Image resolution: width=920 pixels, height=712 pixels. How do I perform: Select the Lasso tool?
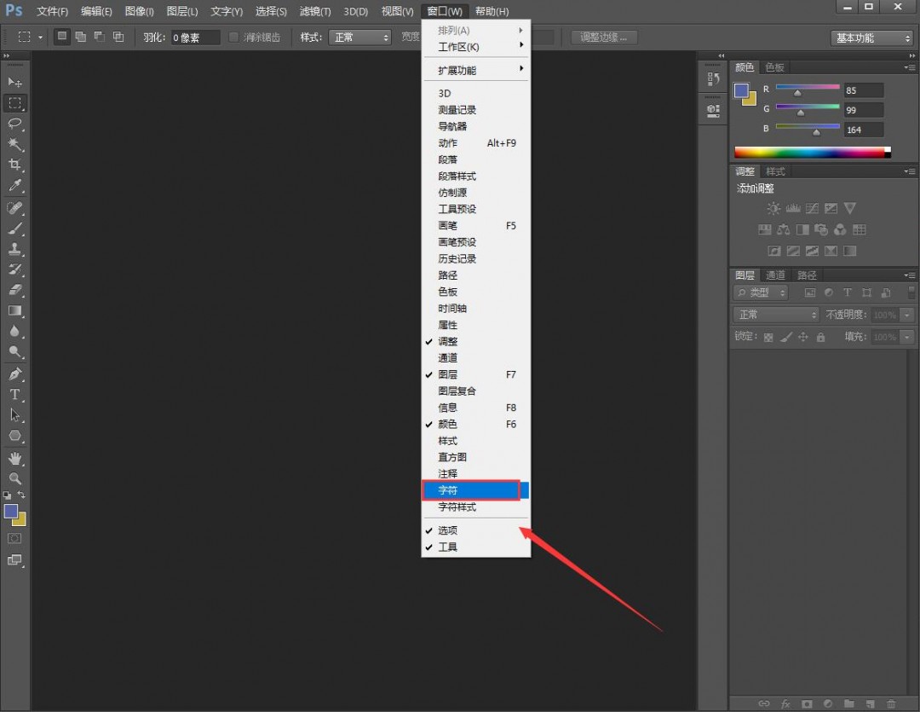pyautogui.click(x=14, y=124)
